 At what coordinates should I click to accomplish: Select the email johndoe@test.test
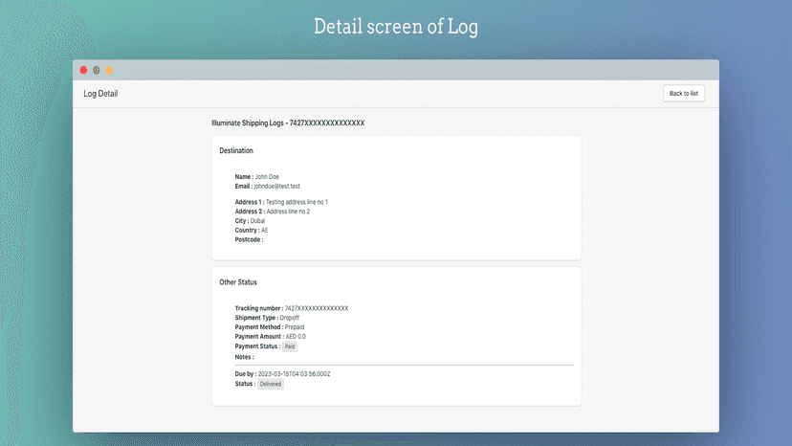(x=276, y=186)
